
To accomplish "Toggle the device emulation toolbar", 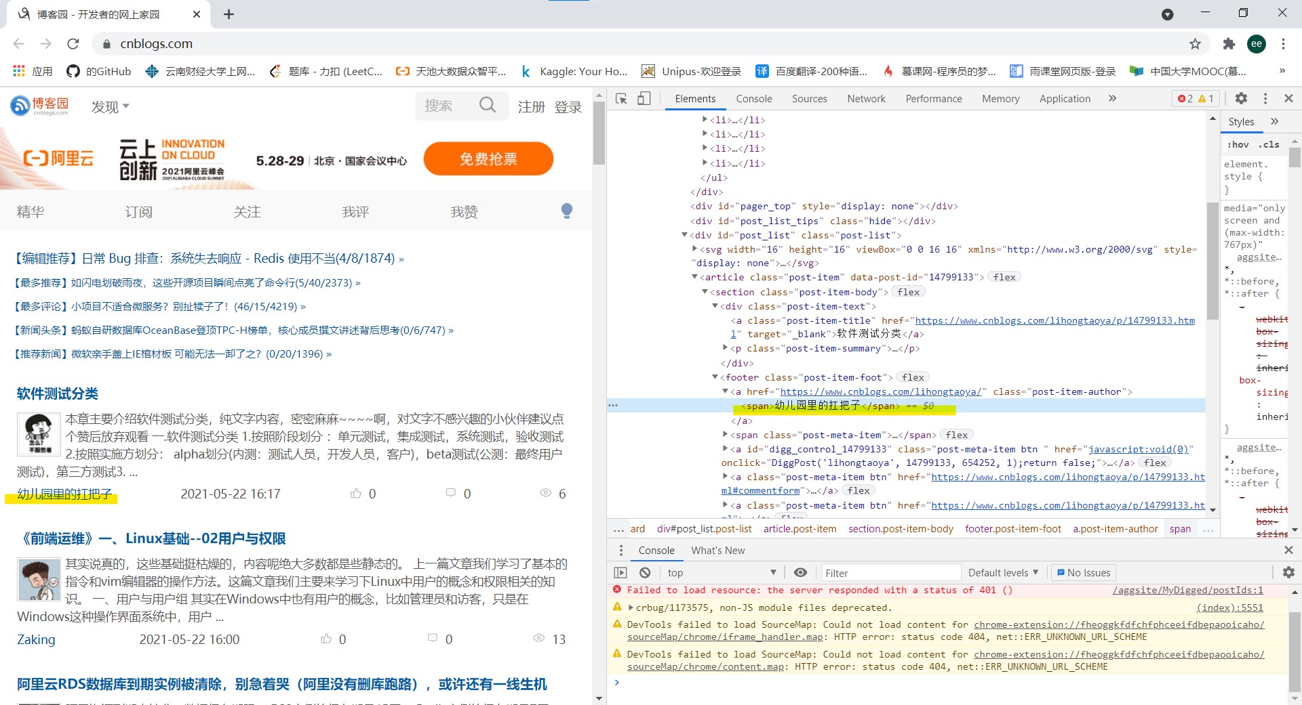I will (x=644, y=98).
